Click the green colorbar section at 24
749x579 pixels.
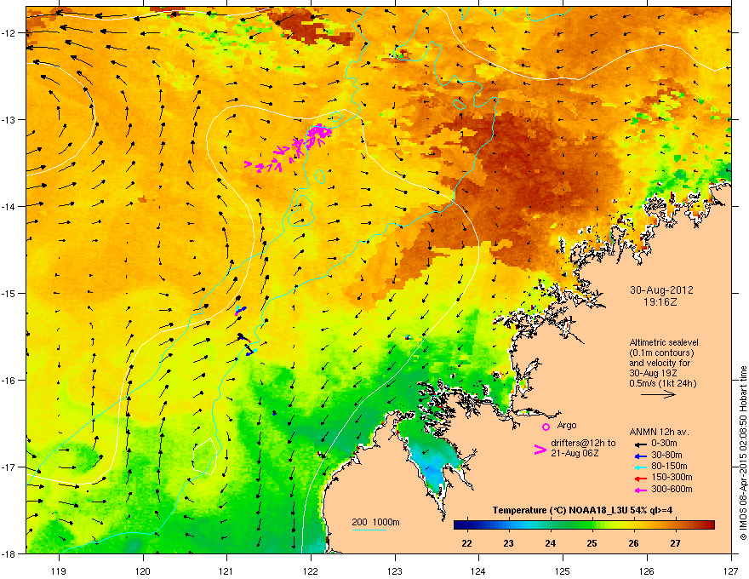551,525
